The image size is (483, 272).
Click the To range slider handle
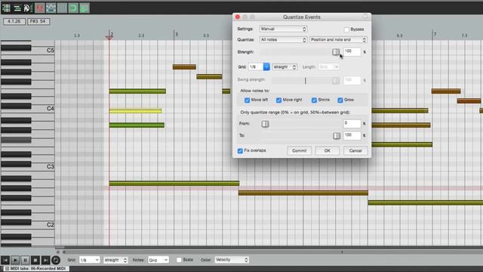click(337, 136)
